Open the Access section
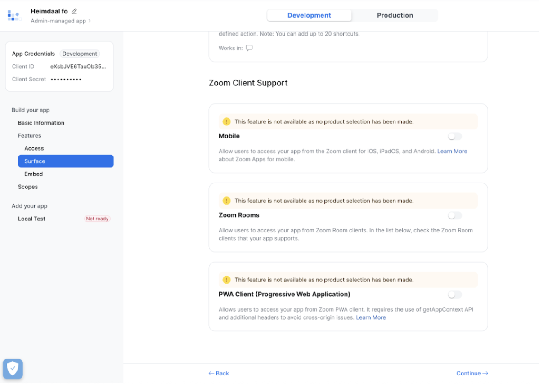This screenshot has width=539, height=384. tap(34, 148)
